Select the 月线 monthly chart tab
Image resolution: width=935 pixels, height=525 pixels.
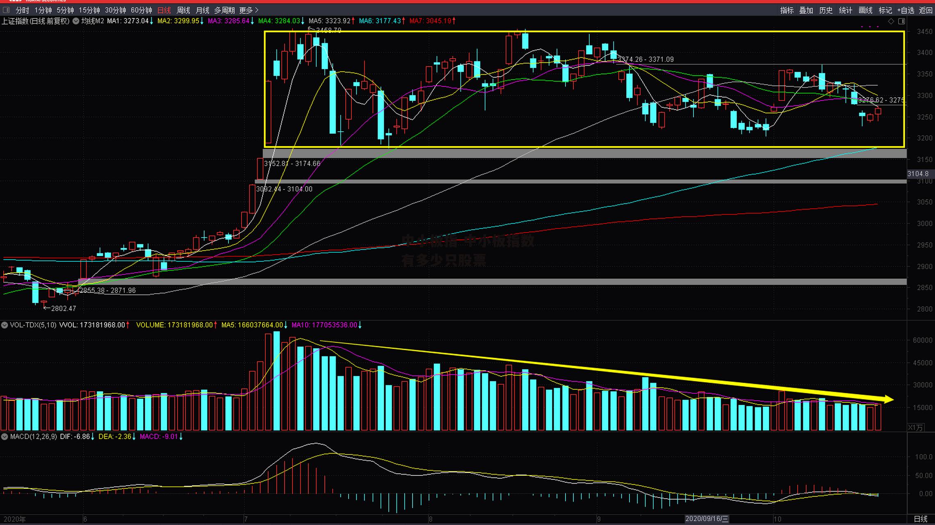pyautogui.click(x=203, y=10)
